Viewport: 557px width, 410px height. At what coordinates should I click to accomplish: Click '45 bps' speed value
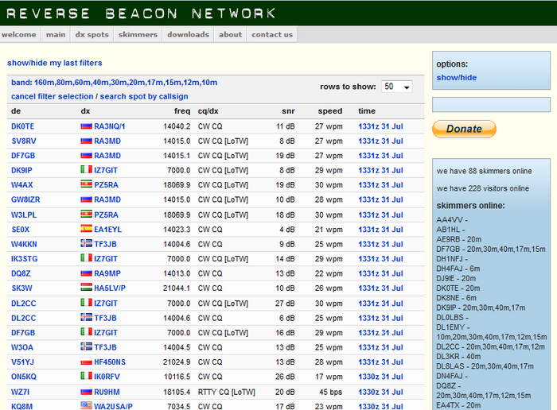click(330, 392)
